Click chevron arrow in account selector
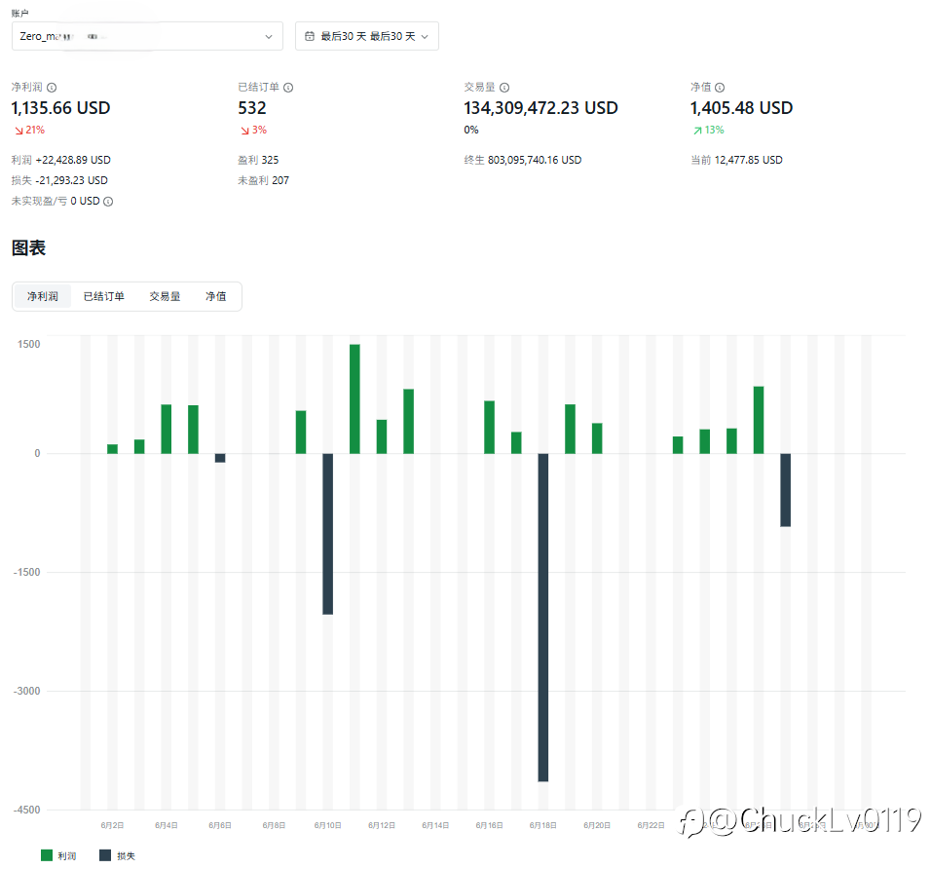This screenshot has width=931, height=869. 269,36
